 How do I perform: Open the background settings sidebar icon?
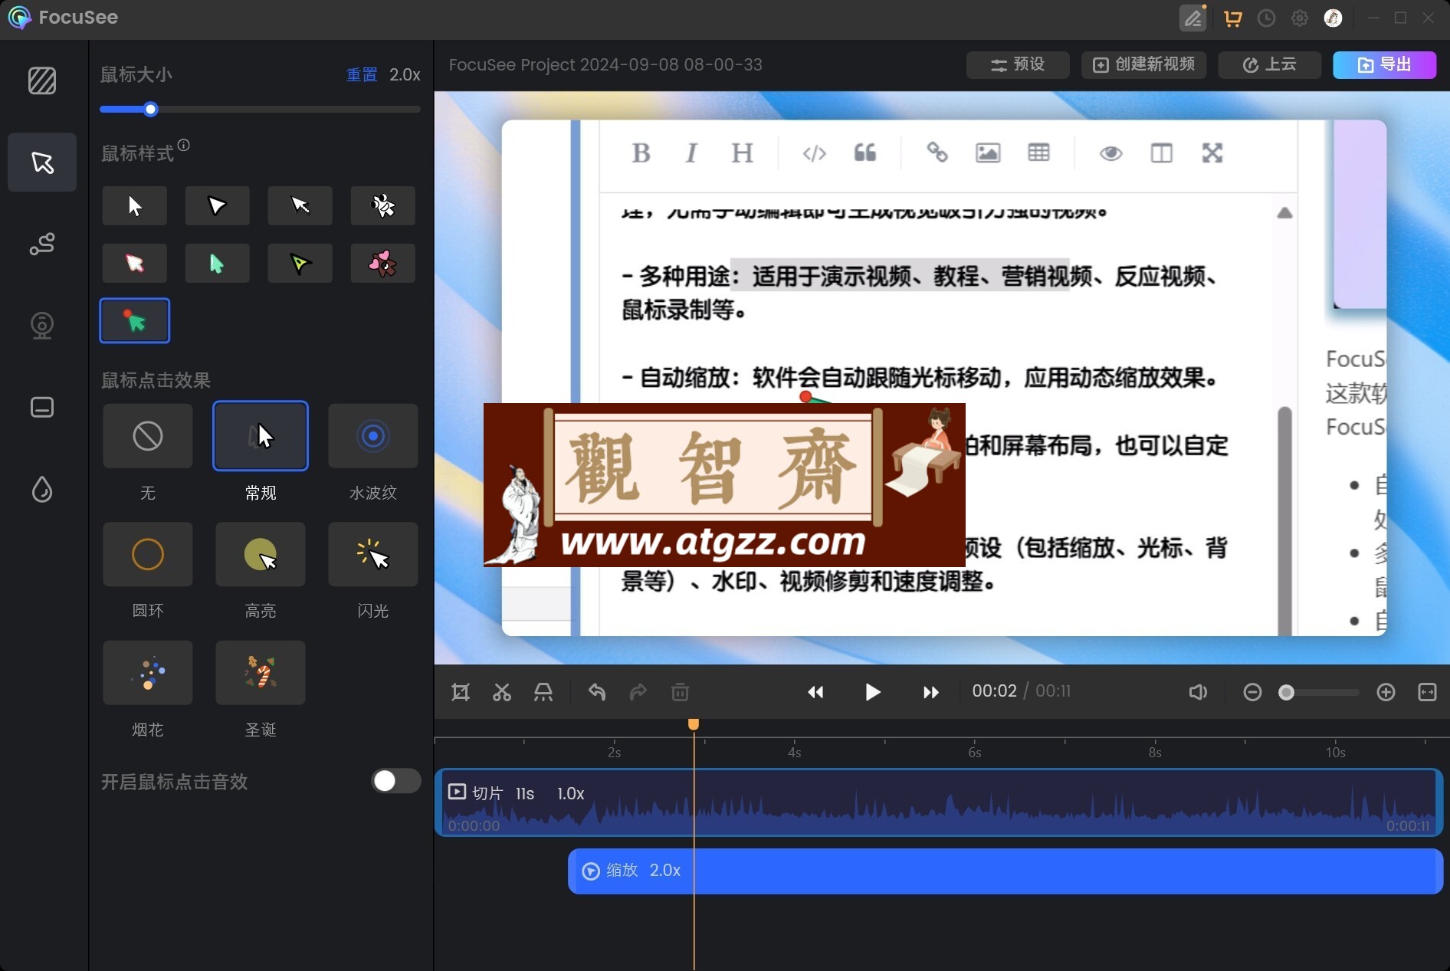42,80
